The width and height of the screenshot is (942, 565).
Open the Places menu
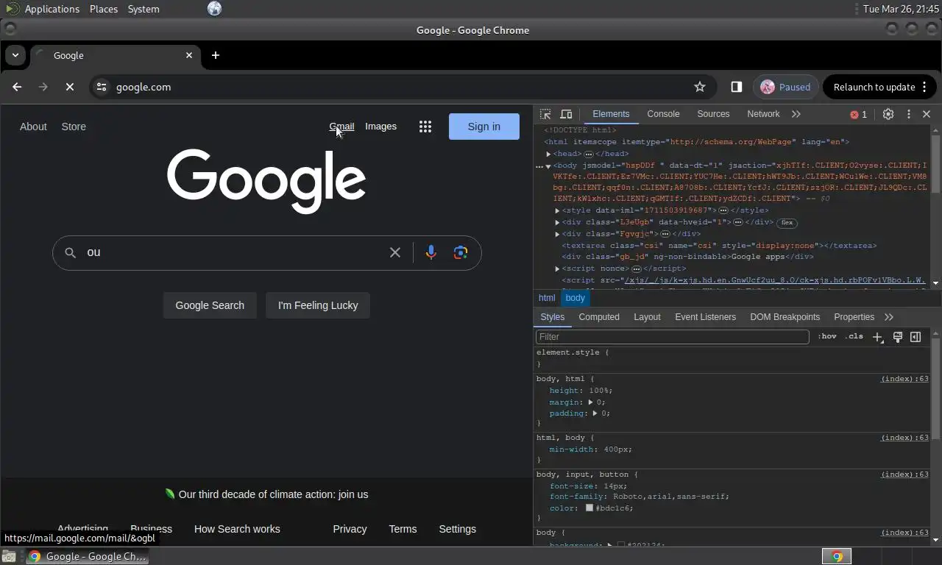[x=104, y=9]
